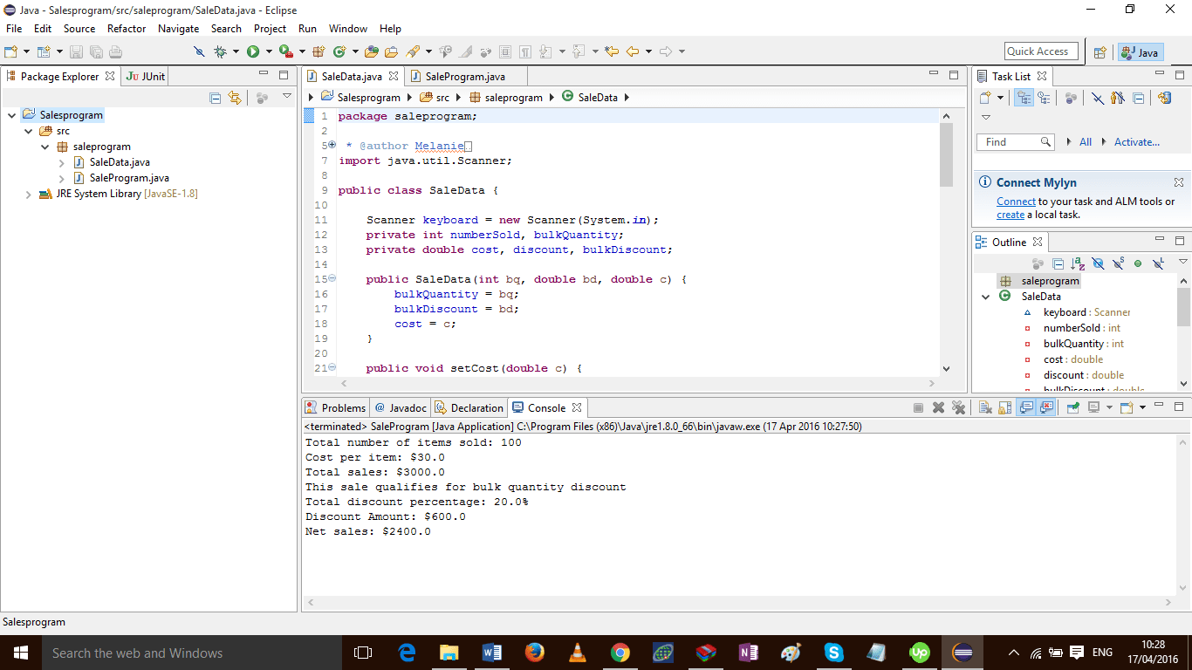Expand folded comment block at line 5
1192x670 pixels.
(x=332, y=145)
